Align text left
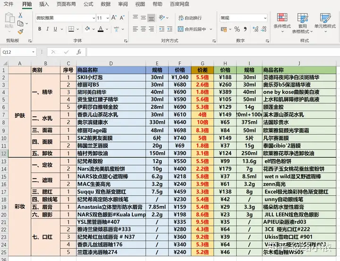 (x=136, y=29)
